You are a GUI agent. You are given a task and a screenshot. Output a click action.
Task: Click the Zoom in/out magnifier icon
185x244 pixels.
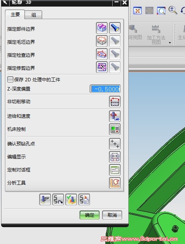click(x=173, y=10)
